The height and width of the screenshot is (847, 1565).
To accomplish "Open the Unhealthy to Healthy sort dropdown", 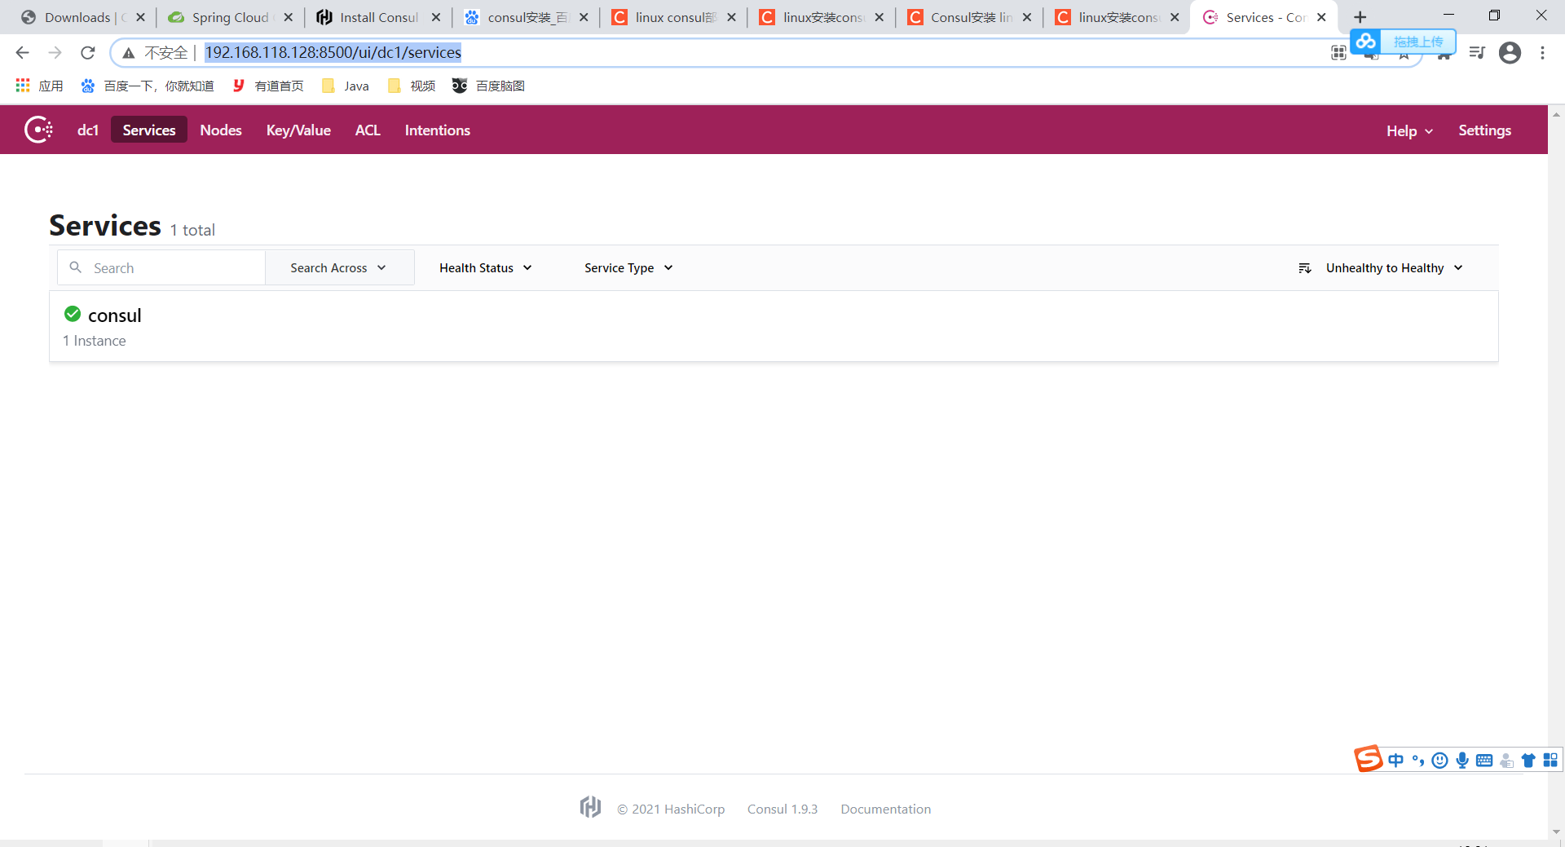I will coord(1395,267).
